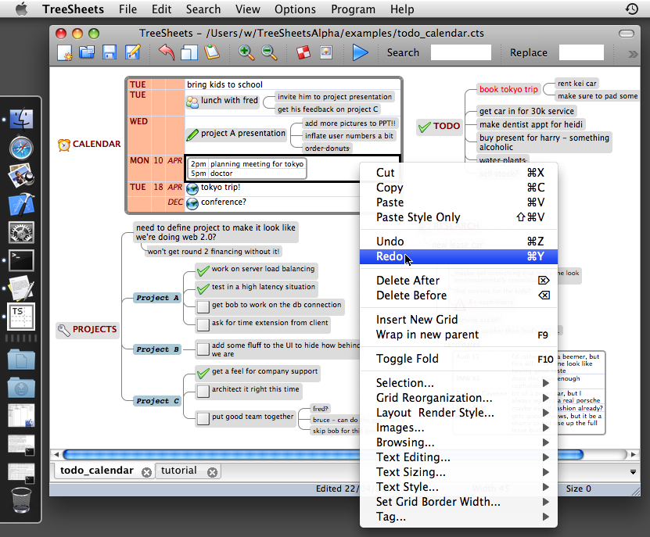650x537 pixels.
Task: Uncheck 'work on server load balancing' checkmark
Action: pos(203,270)
